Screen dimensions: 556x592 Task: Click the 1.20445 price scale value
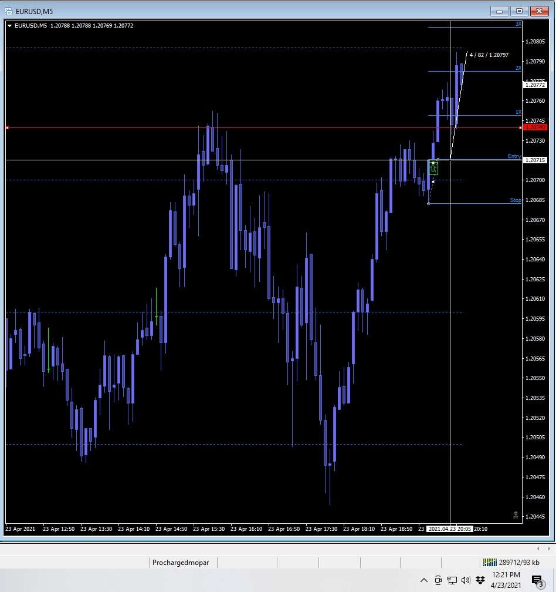coord(535,516)
